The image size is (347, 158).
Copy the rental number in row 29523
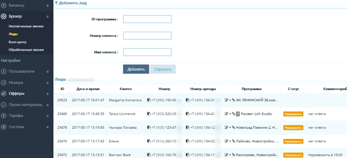(x=188, y=100)
